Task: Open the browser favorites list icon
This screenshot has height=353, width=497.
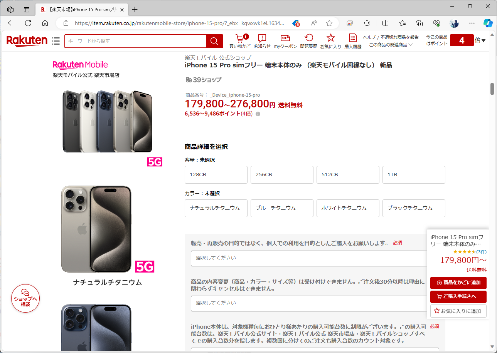Action: point(403,23)
